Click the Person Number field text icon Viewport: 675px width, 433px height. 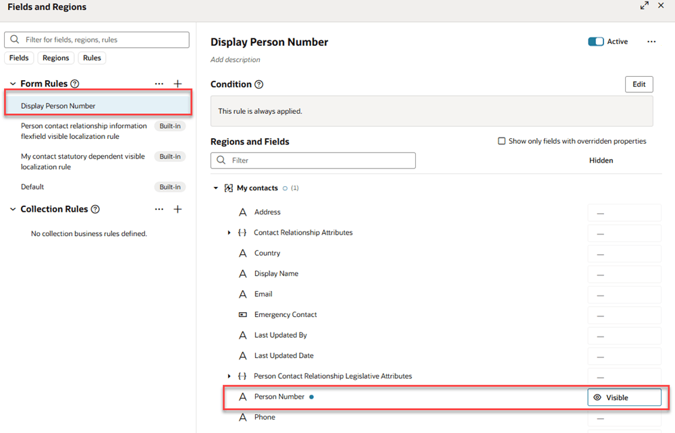[x=243, y=397]
